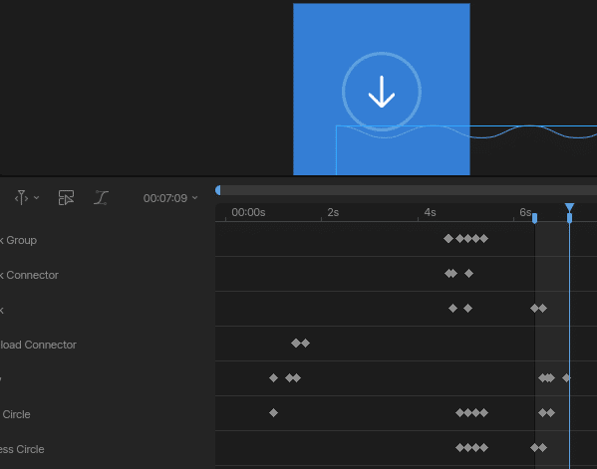Select the load Connector layer
597x469 pixels.
[x=38, y=345]
